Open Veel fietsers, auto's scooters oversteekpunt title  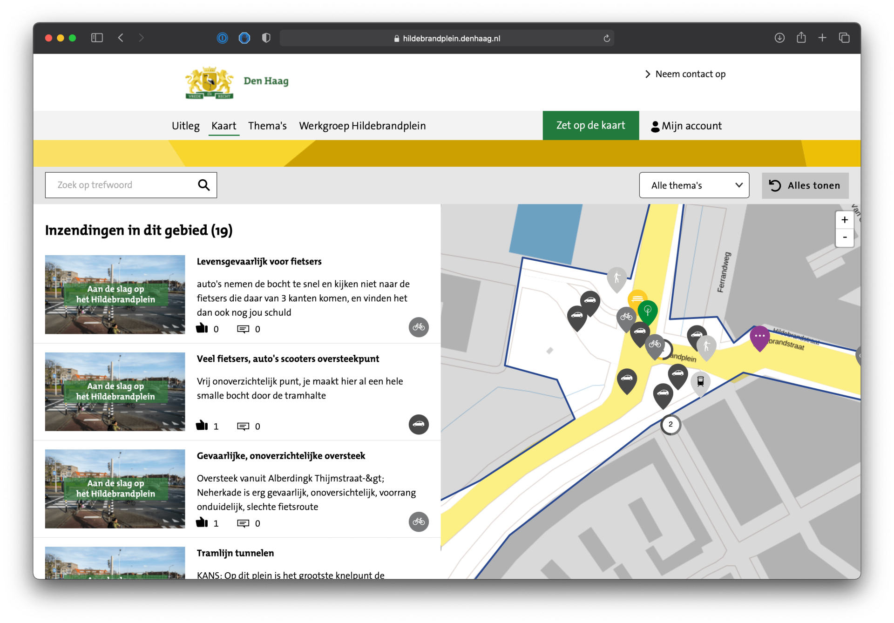tap(288, 359)
